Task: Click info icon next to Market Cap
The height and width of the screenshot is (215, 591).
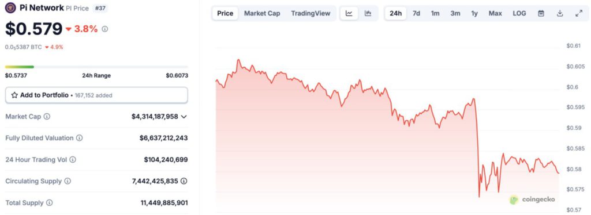Action: click(x=47, y=117)
